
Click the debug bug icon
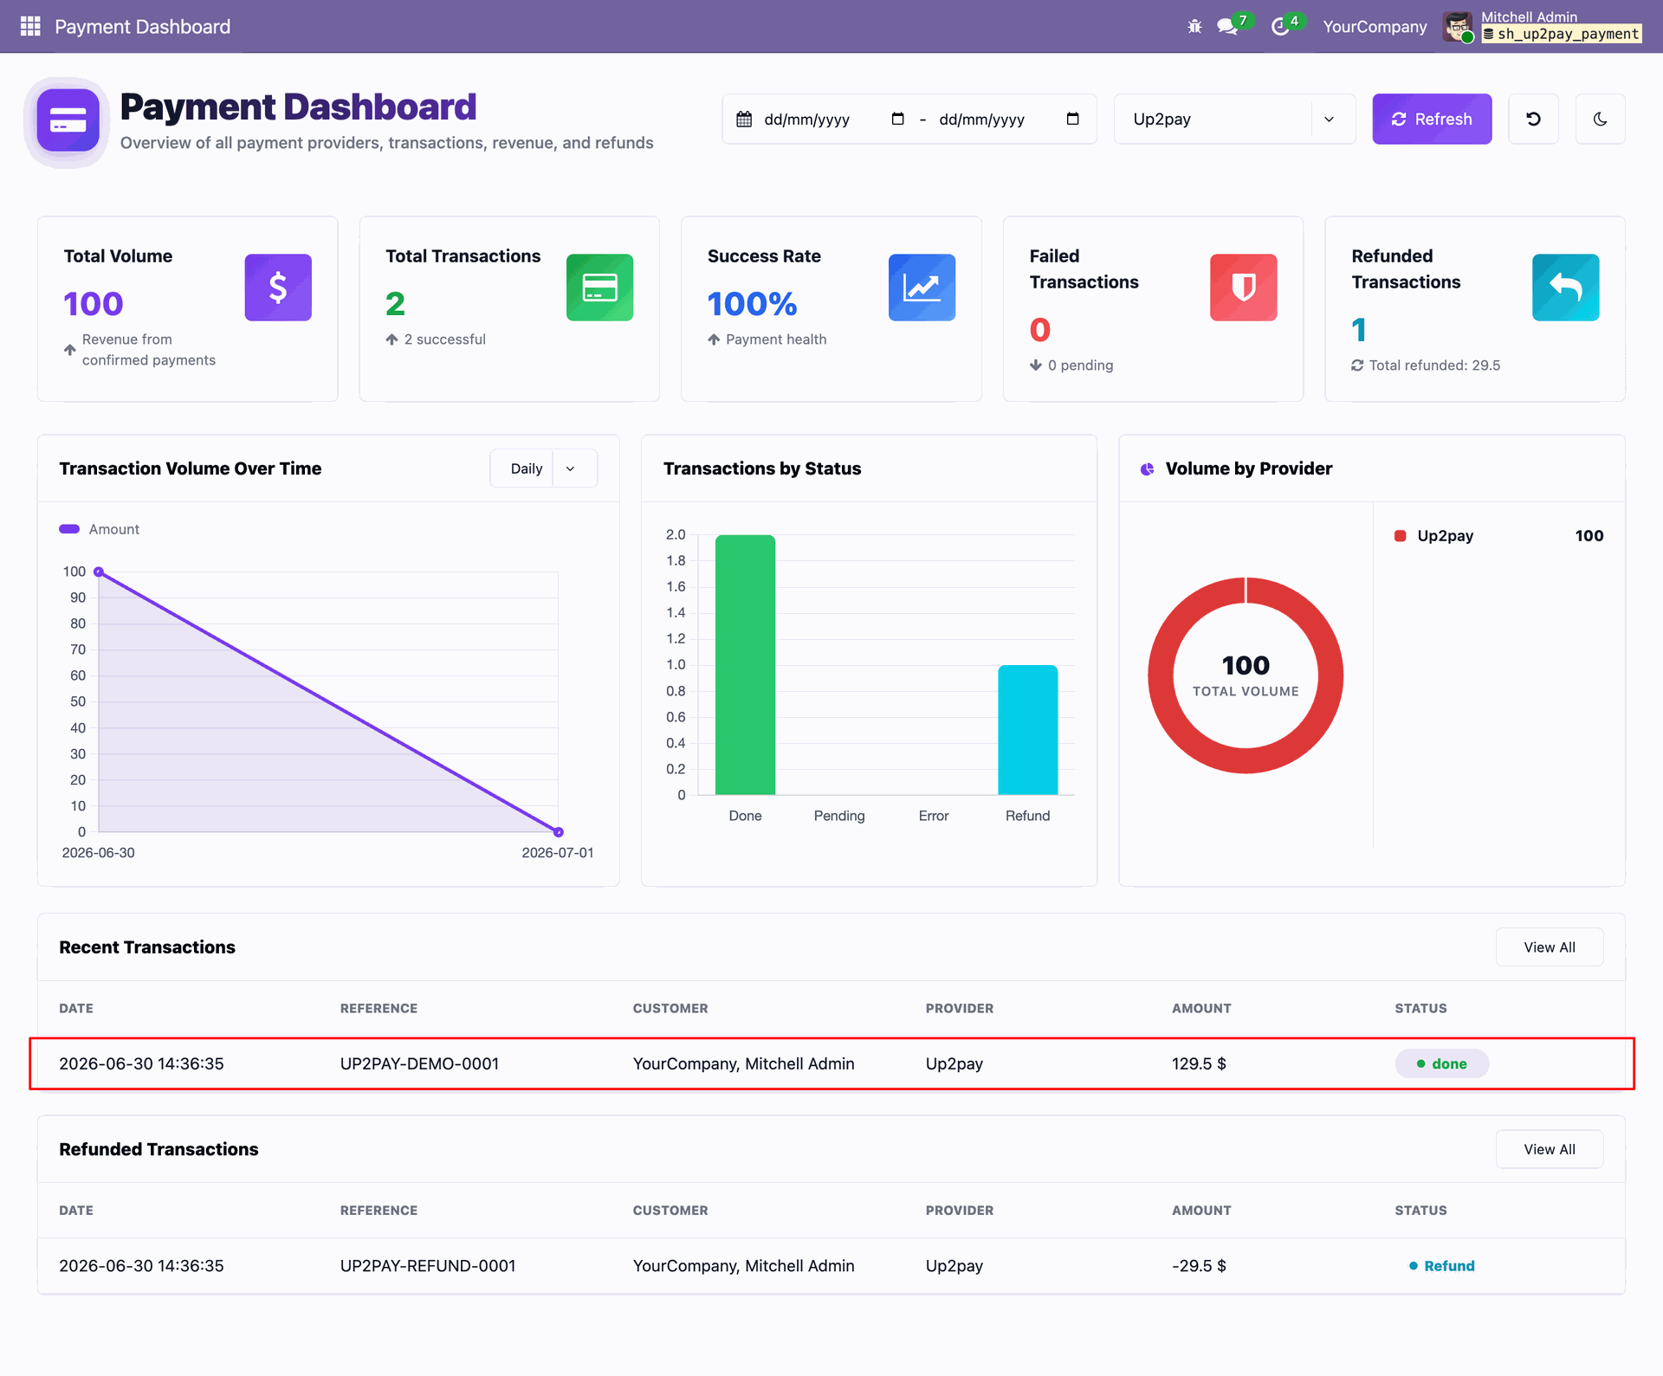pyautogui.click(x=1194, y=27)
